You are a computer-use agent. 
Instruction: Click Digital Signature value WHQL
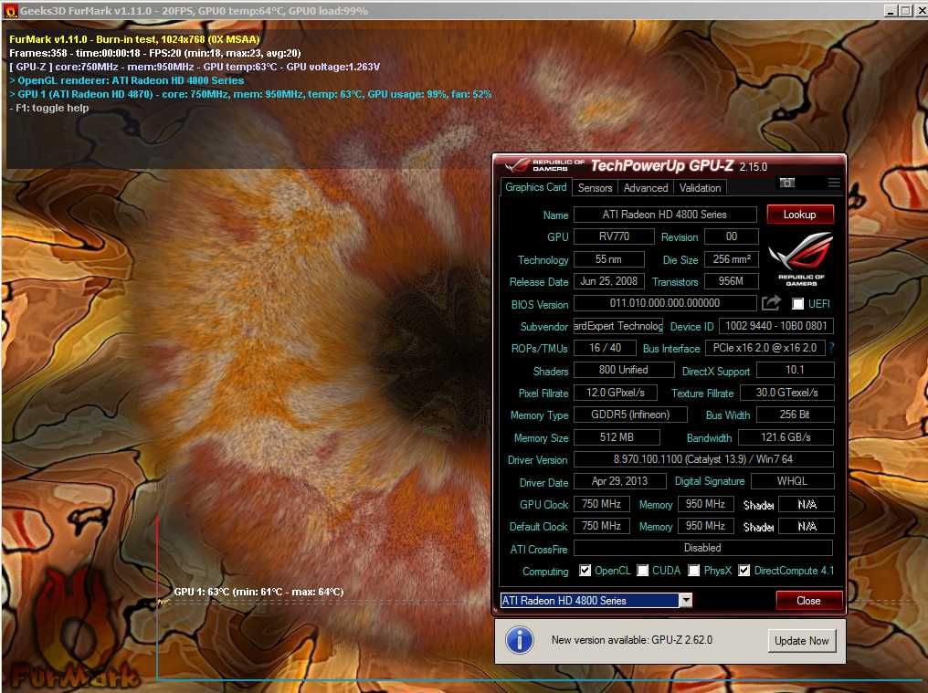pos(792,481)
